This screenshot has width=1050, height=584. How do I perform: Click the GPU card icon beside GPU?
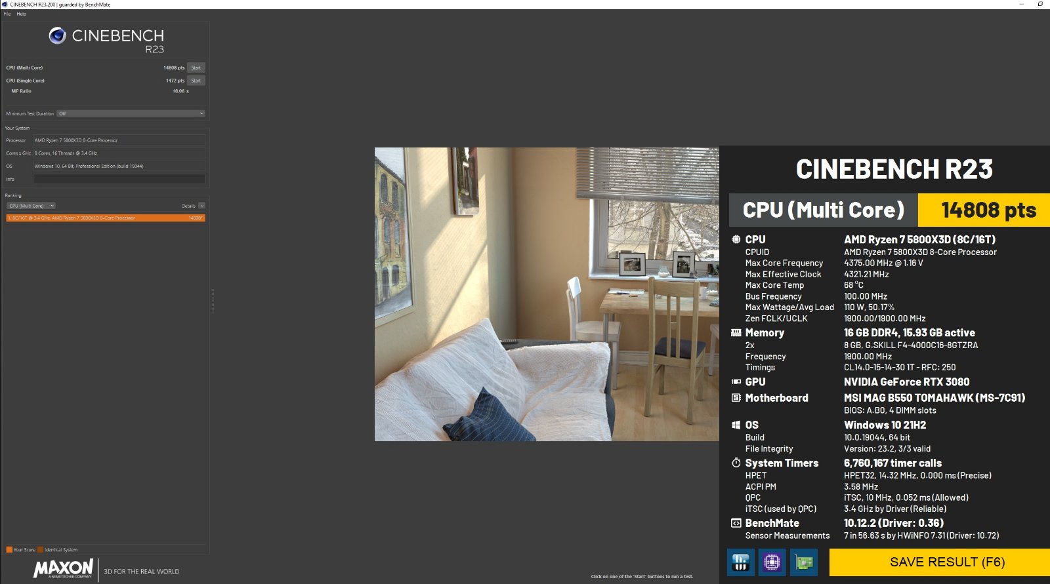pos(736,381)
